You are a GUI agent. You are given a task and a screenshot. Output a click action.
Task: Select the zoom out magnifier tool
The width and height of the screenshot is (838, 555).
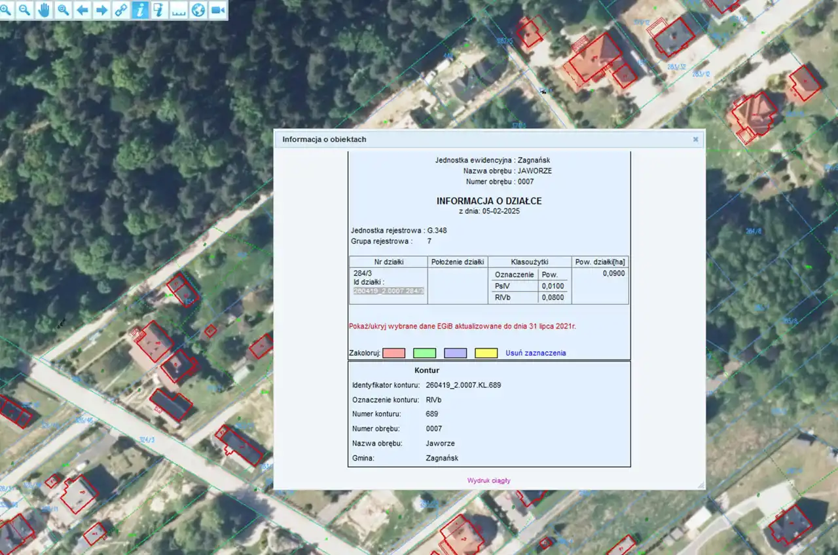24,10
